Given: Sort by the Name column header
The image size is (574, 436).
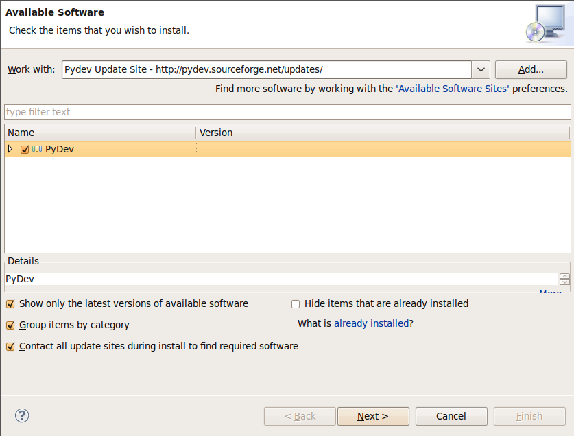Looking at the screenshot, I should [x=99, y=133].
